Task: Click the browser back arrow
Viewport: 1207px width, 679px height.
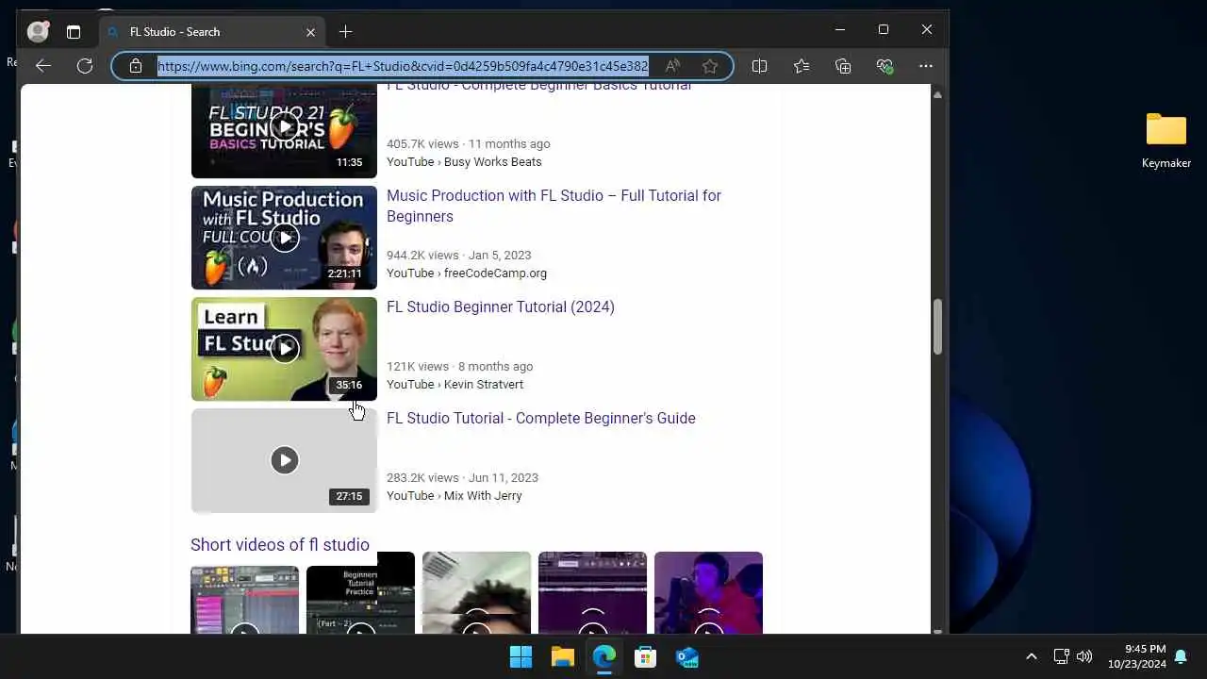Action: [42, 66]
